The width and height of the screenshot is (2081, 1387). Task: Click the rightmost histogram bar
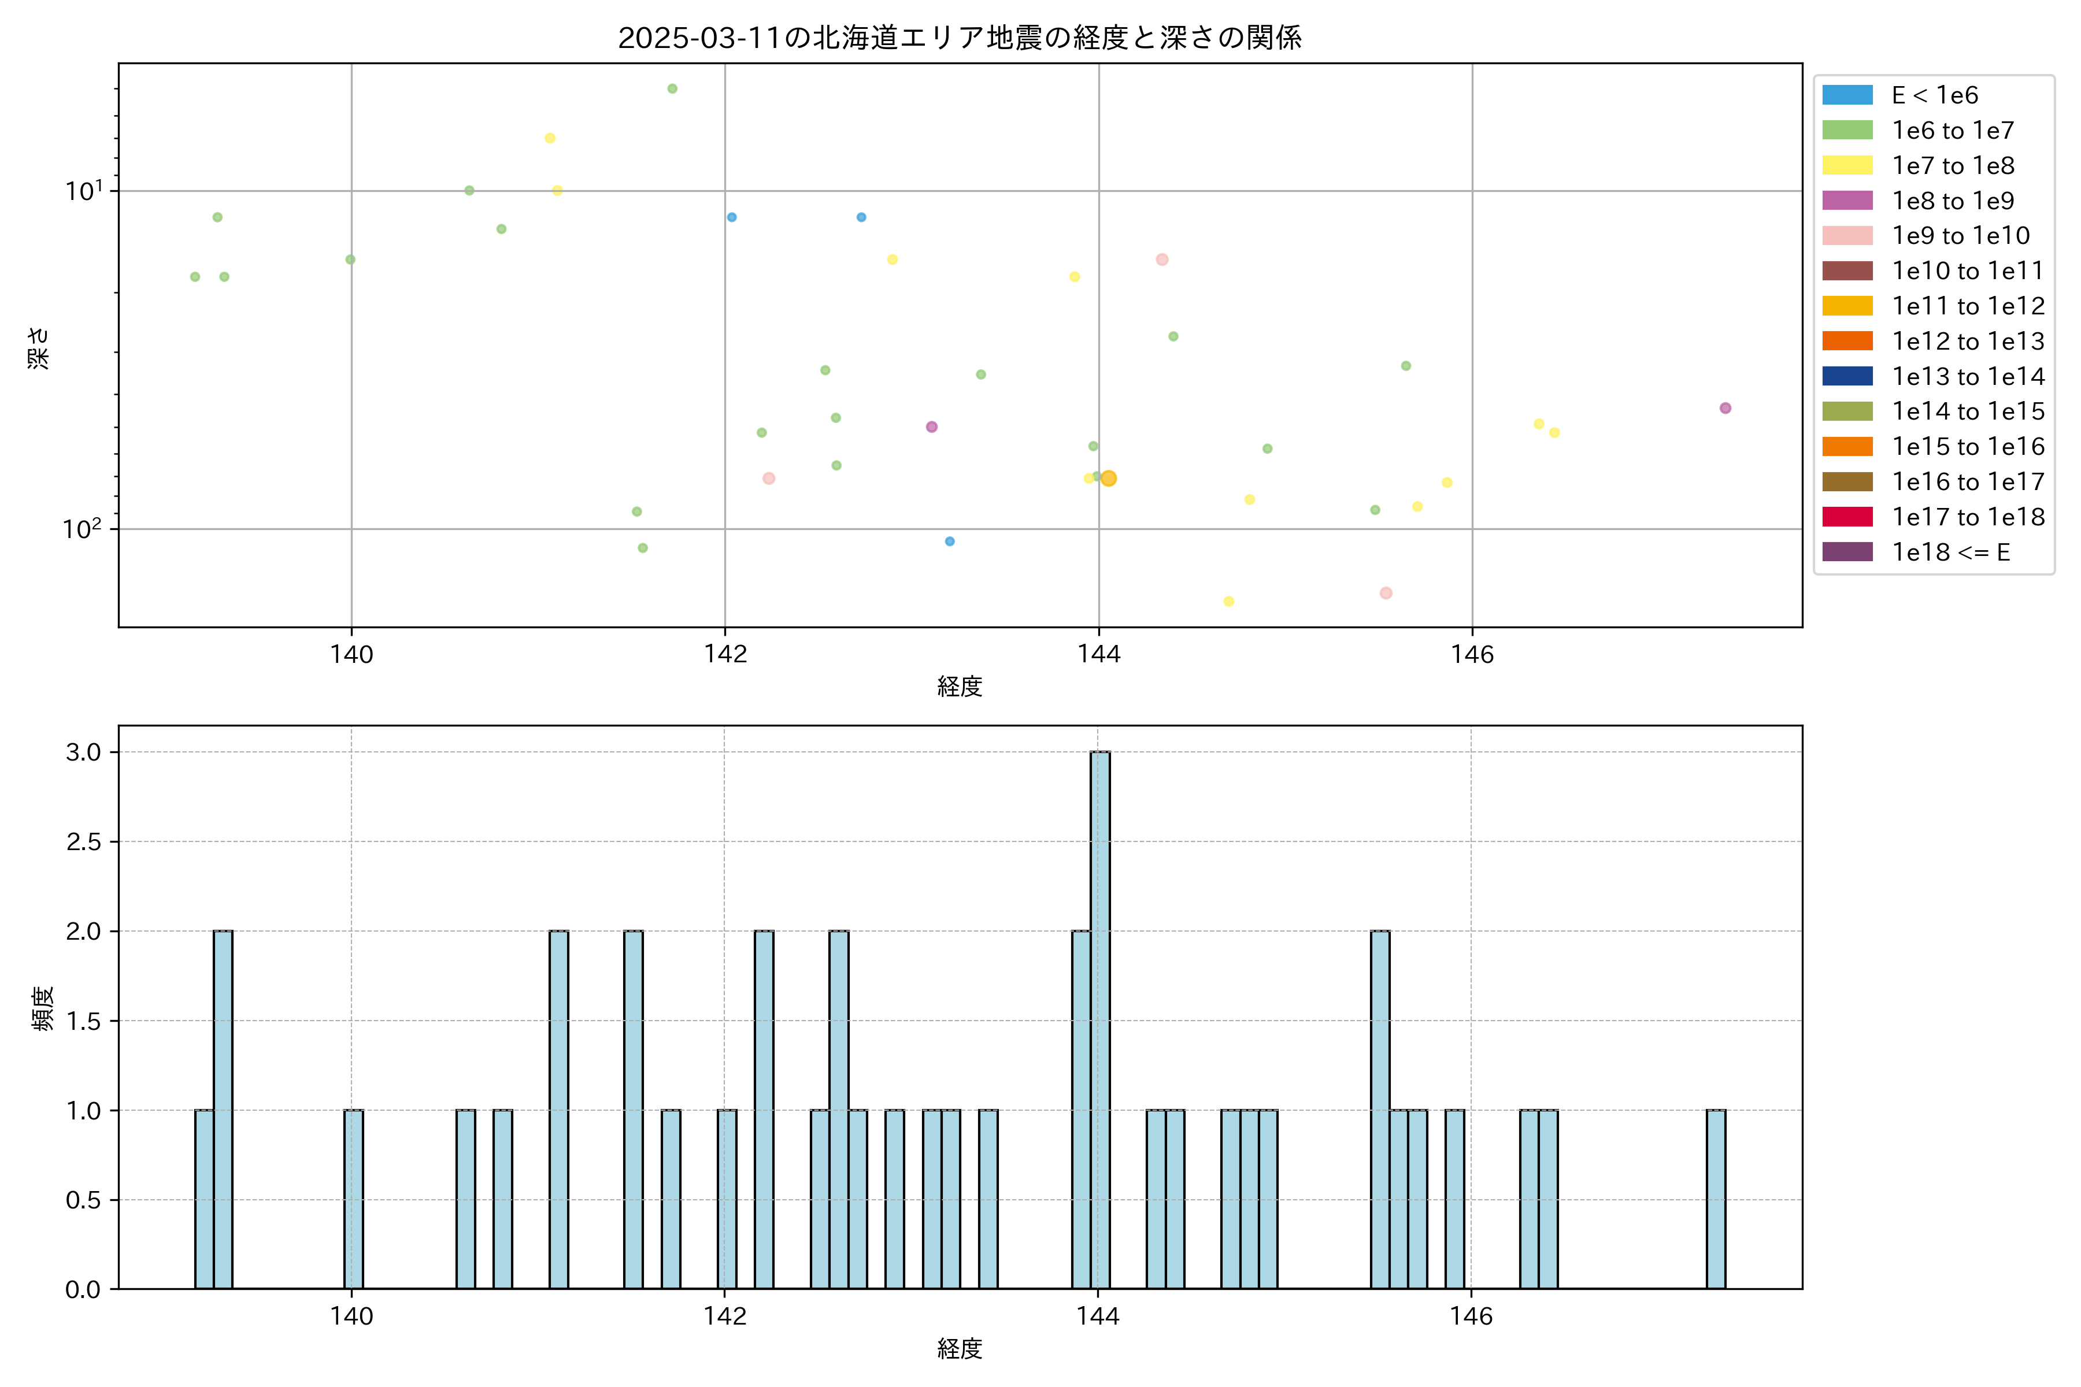tap(1716, 1199)
